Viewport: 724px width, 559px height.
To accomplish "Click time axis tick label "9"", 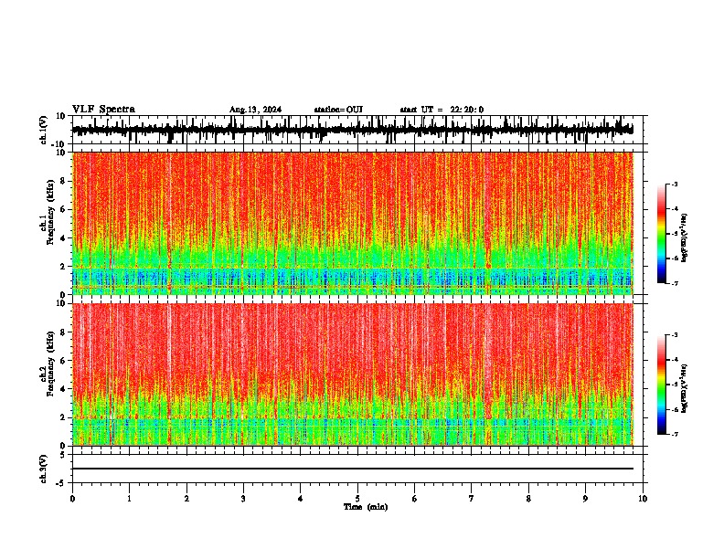I will click(585, 499).
